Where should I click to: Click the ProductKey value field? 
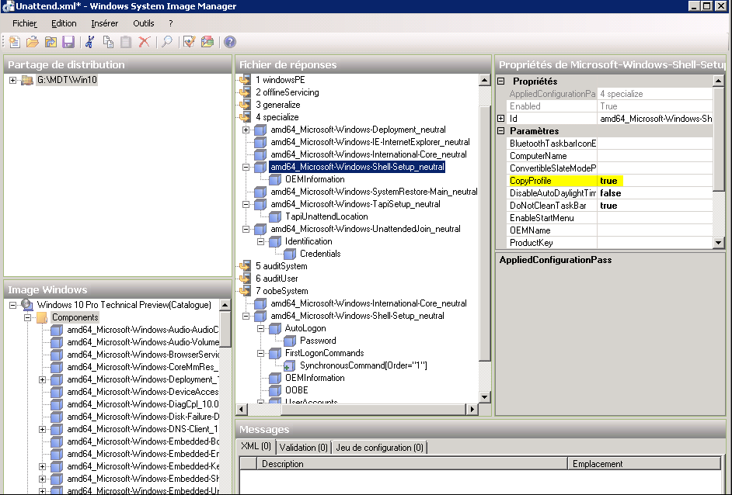(655, 243)
